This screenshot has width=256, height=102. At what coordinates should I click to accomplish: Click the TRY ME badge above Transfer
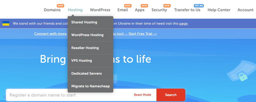pos(199,6)
